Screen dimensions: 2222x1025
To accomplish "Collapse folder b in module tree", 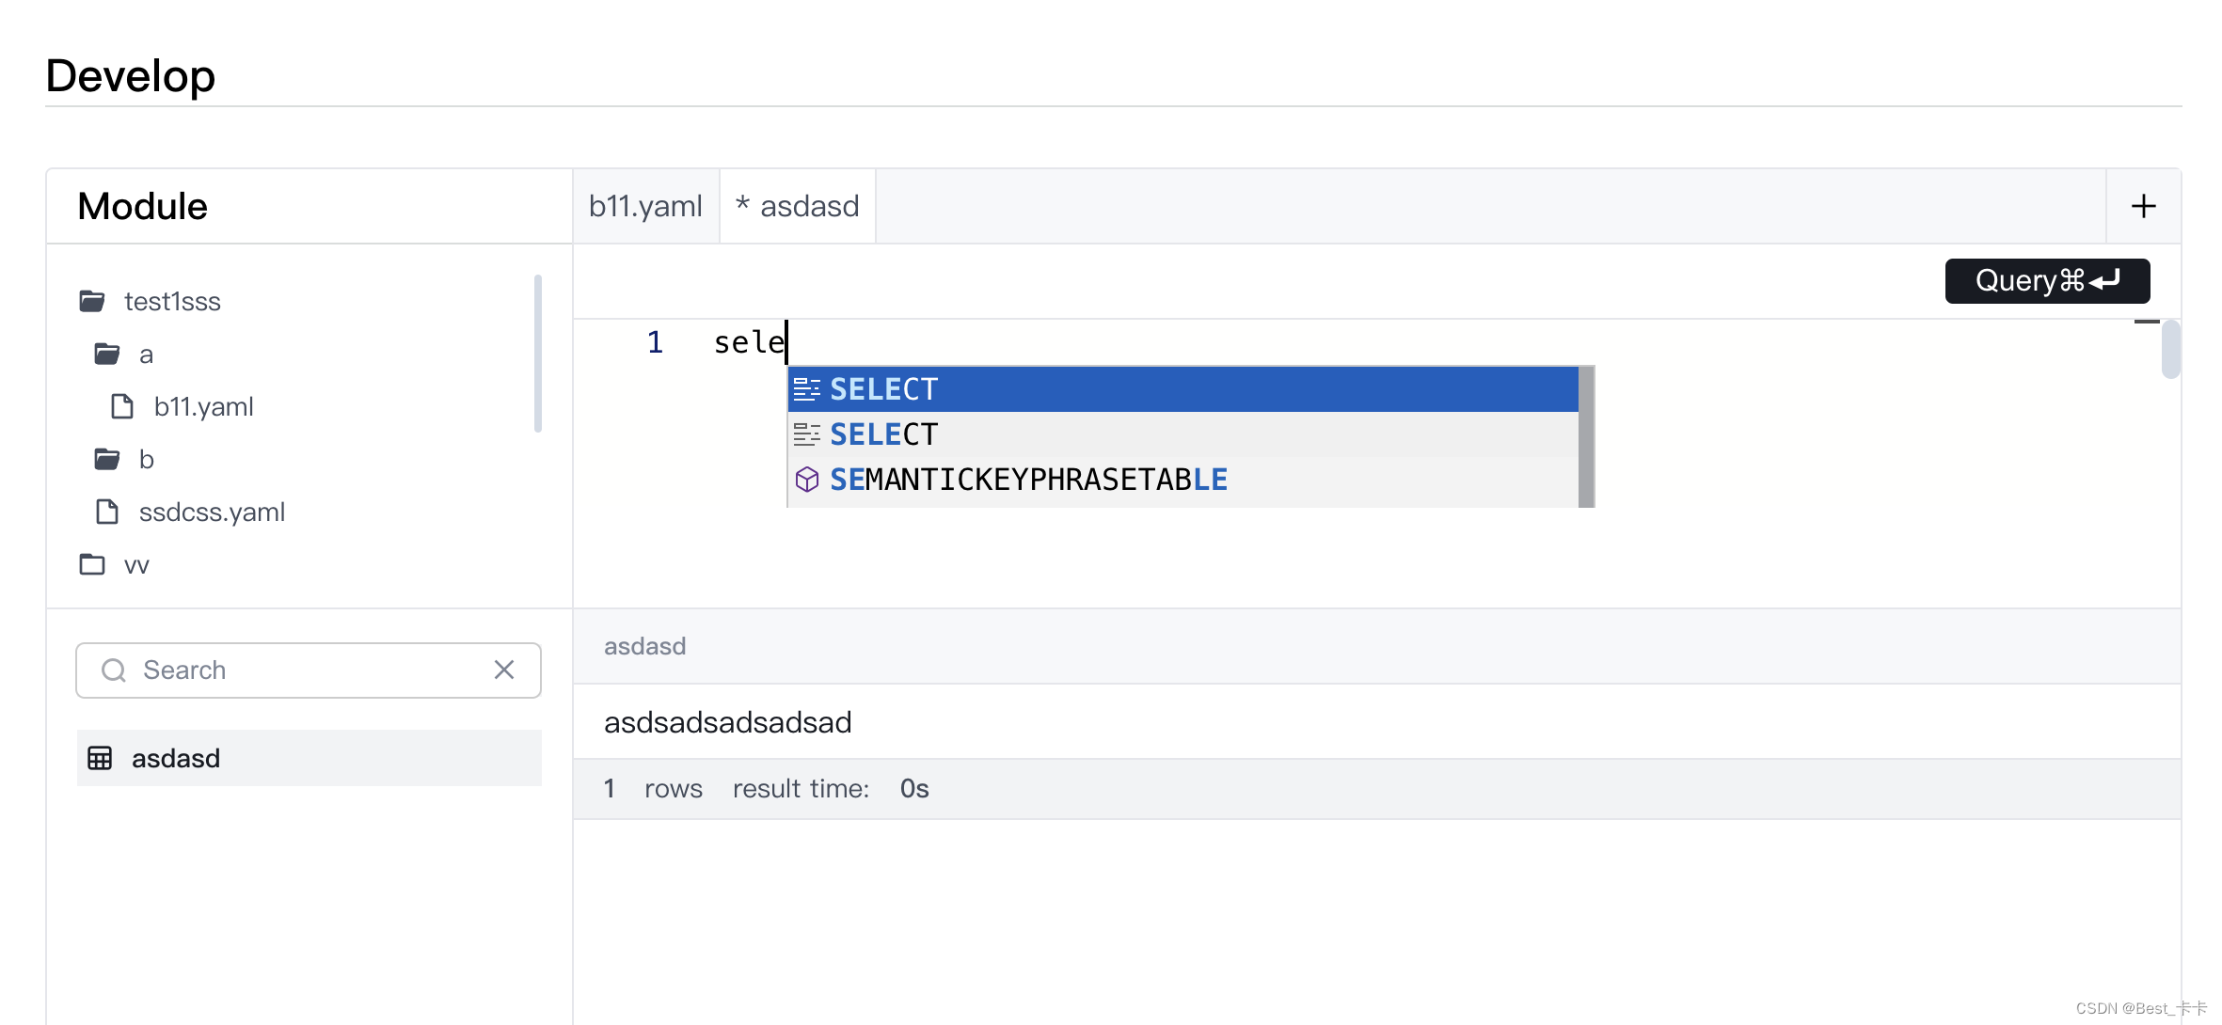I will 107,459.
